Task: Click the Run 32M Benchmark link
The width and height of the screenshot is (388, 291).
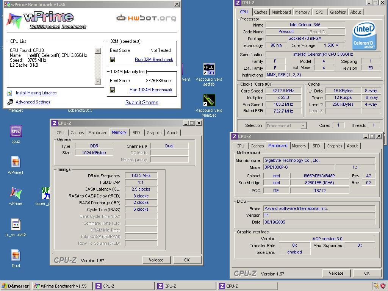Action: [x=154, y=59]
